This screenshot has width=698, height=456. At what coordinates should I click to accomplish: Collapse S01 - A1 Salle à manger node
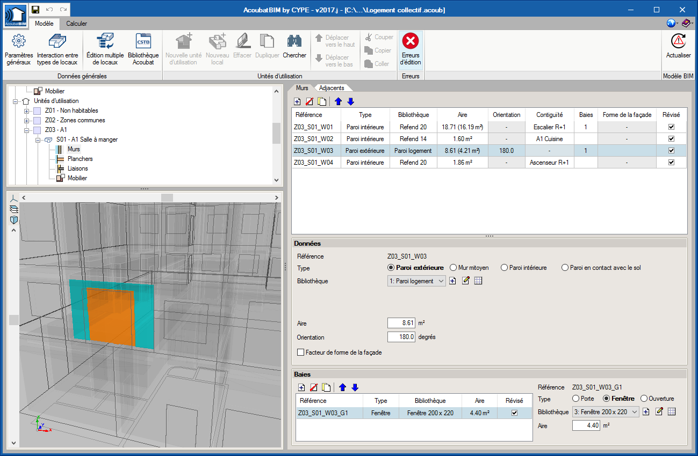38,139
